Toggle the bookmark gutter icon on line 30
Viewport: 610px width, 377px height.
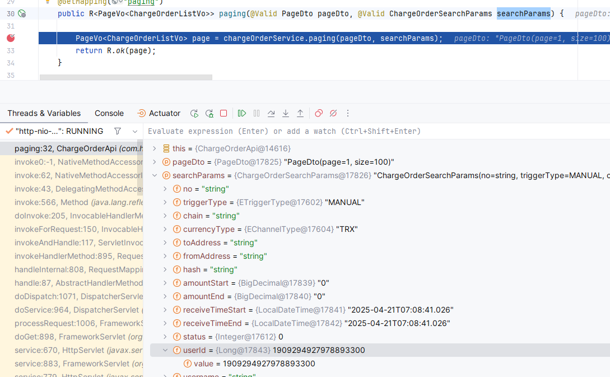point(22,13)
